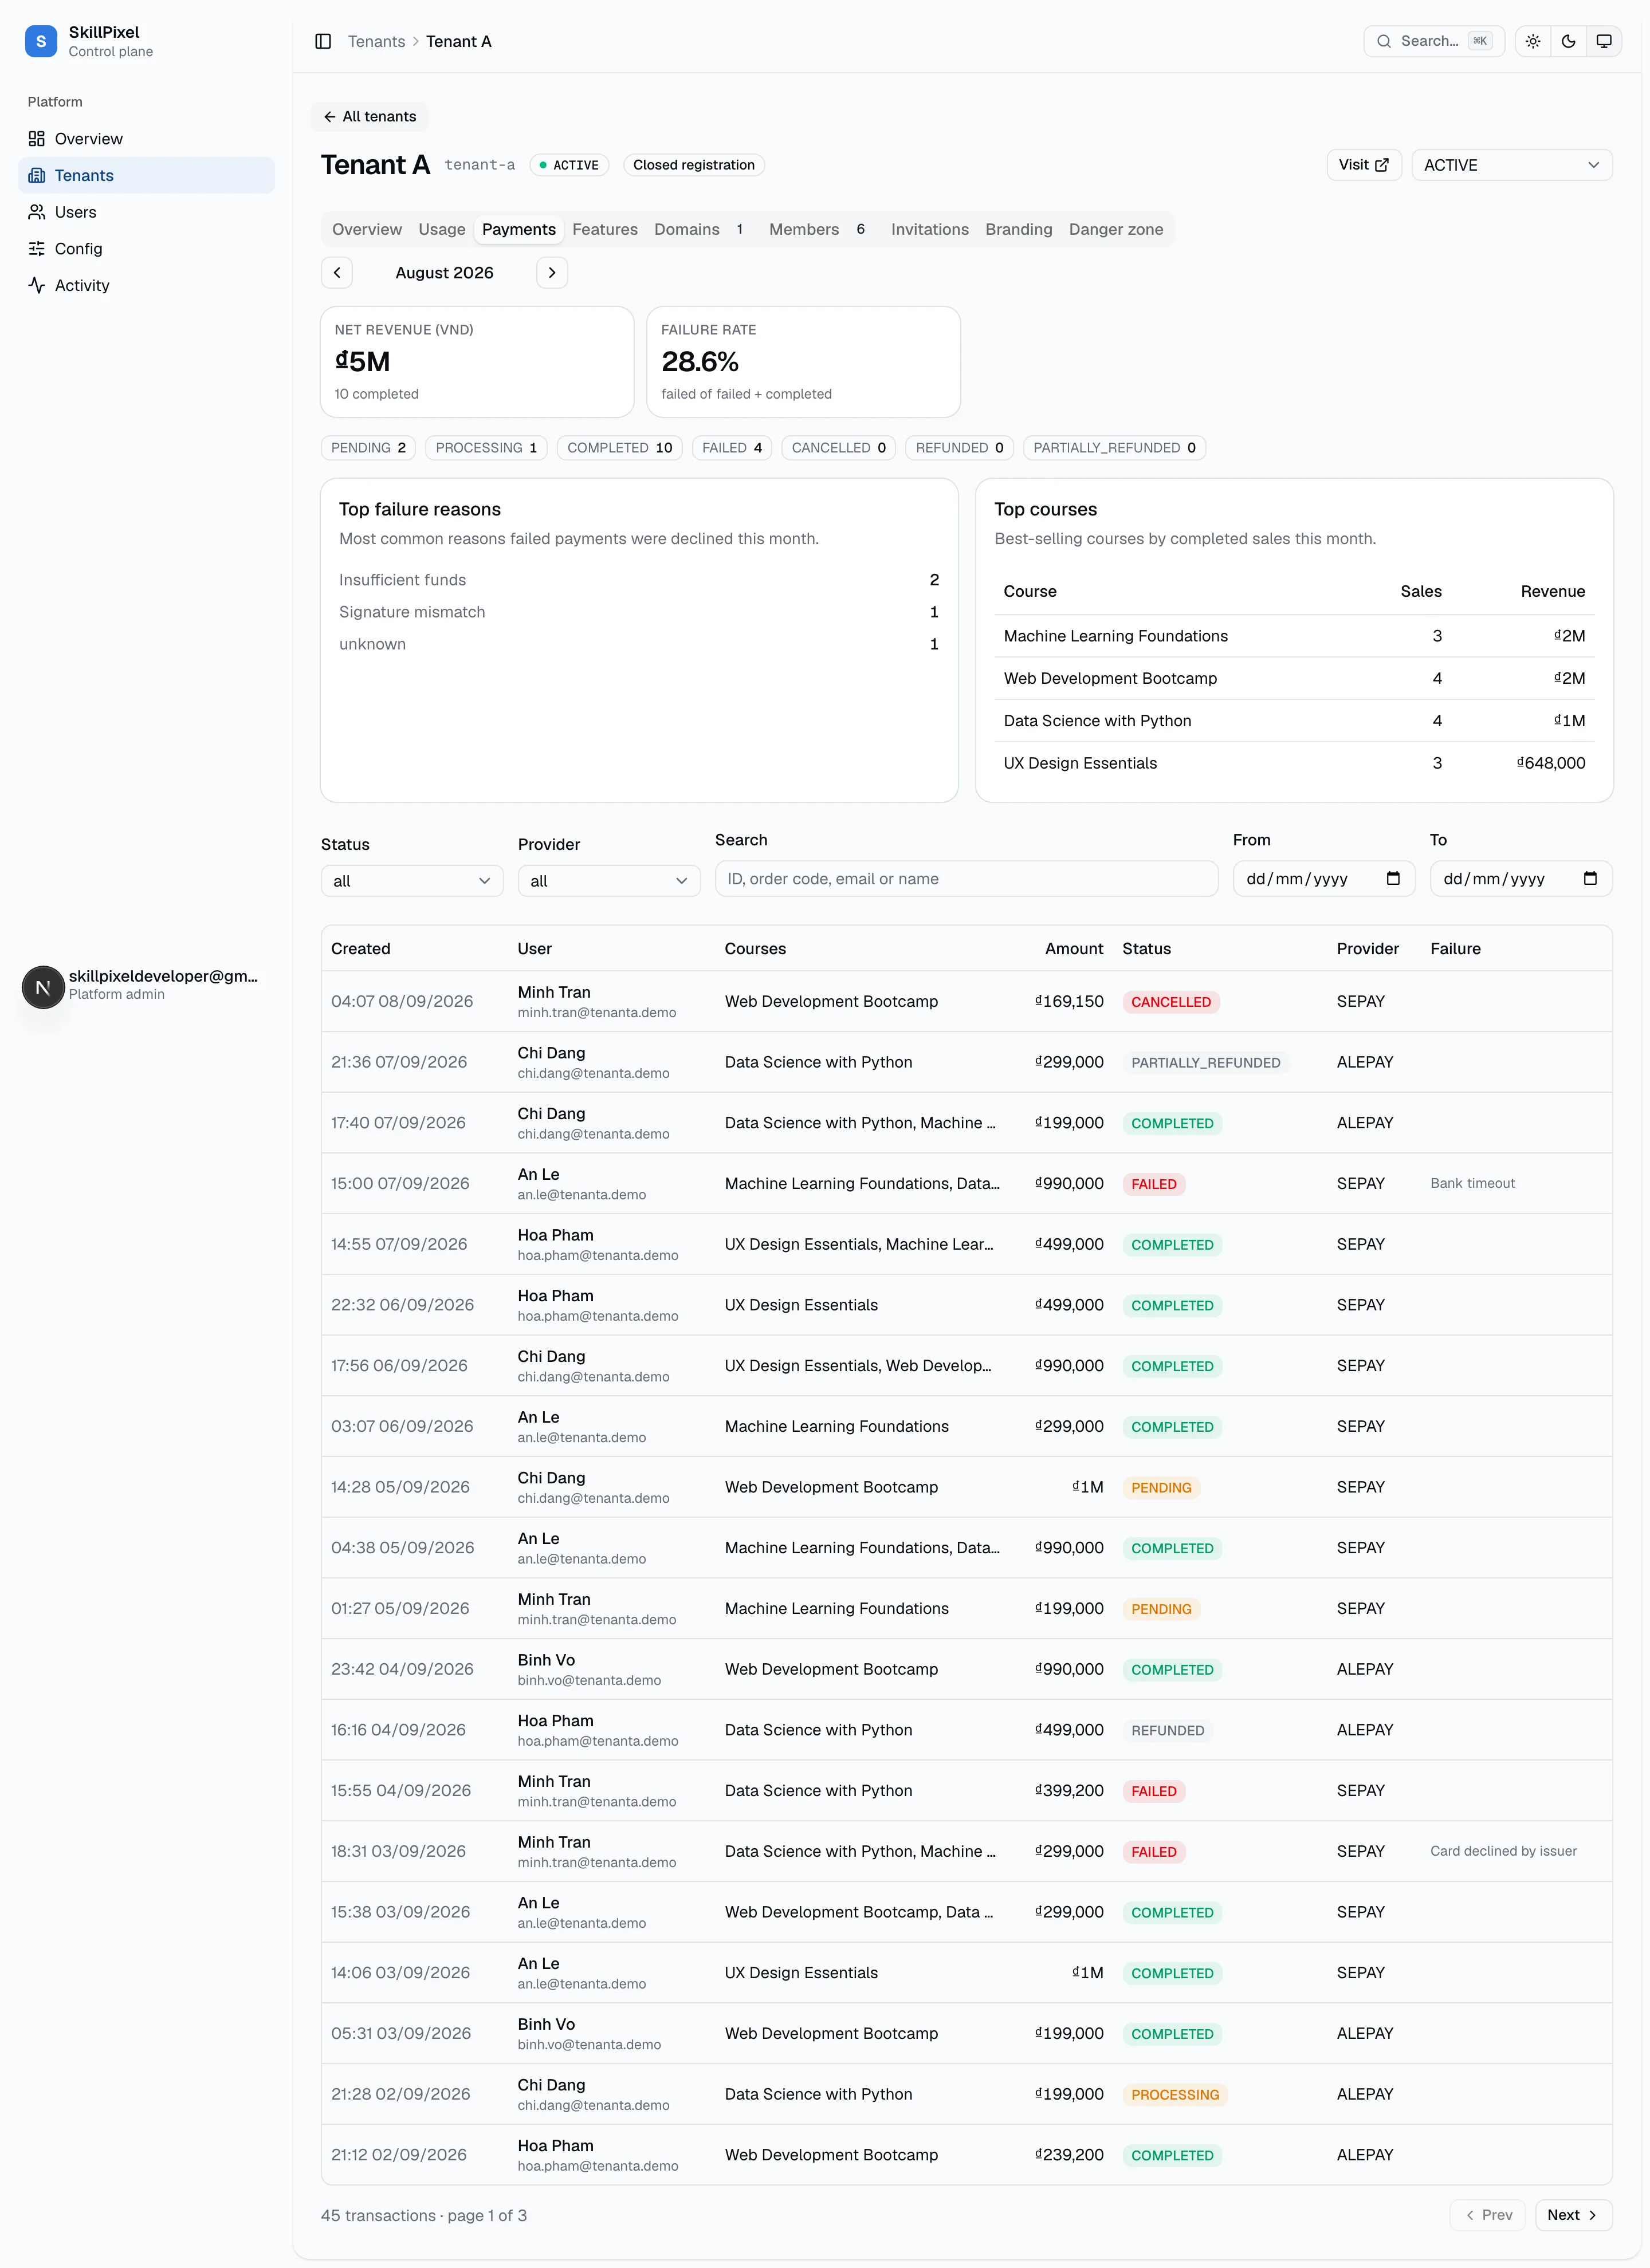Click Signature mismatch failure reason
The height and width of the screenshot is (2268, 1650).
411,612
